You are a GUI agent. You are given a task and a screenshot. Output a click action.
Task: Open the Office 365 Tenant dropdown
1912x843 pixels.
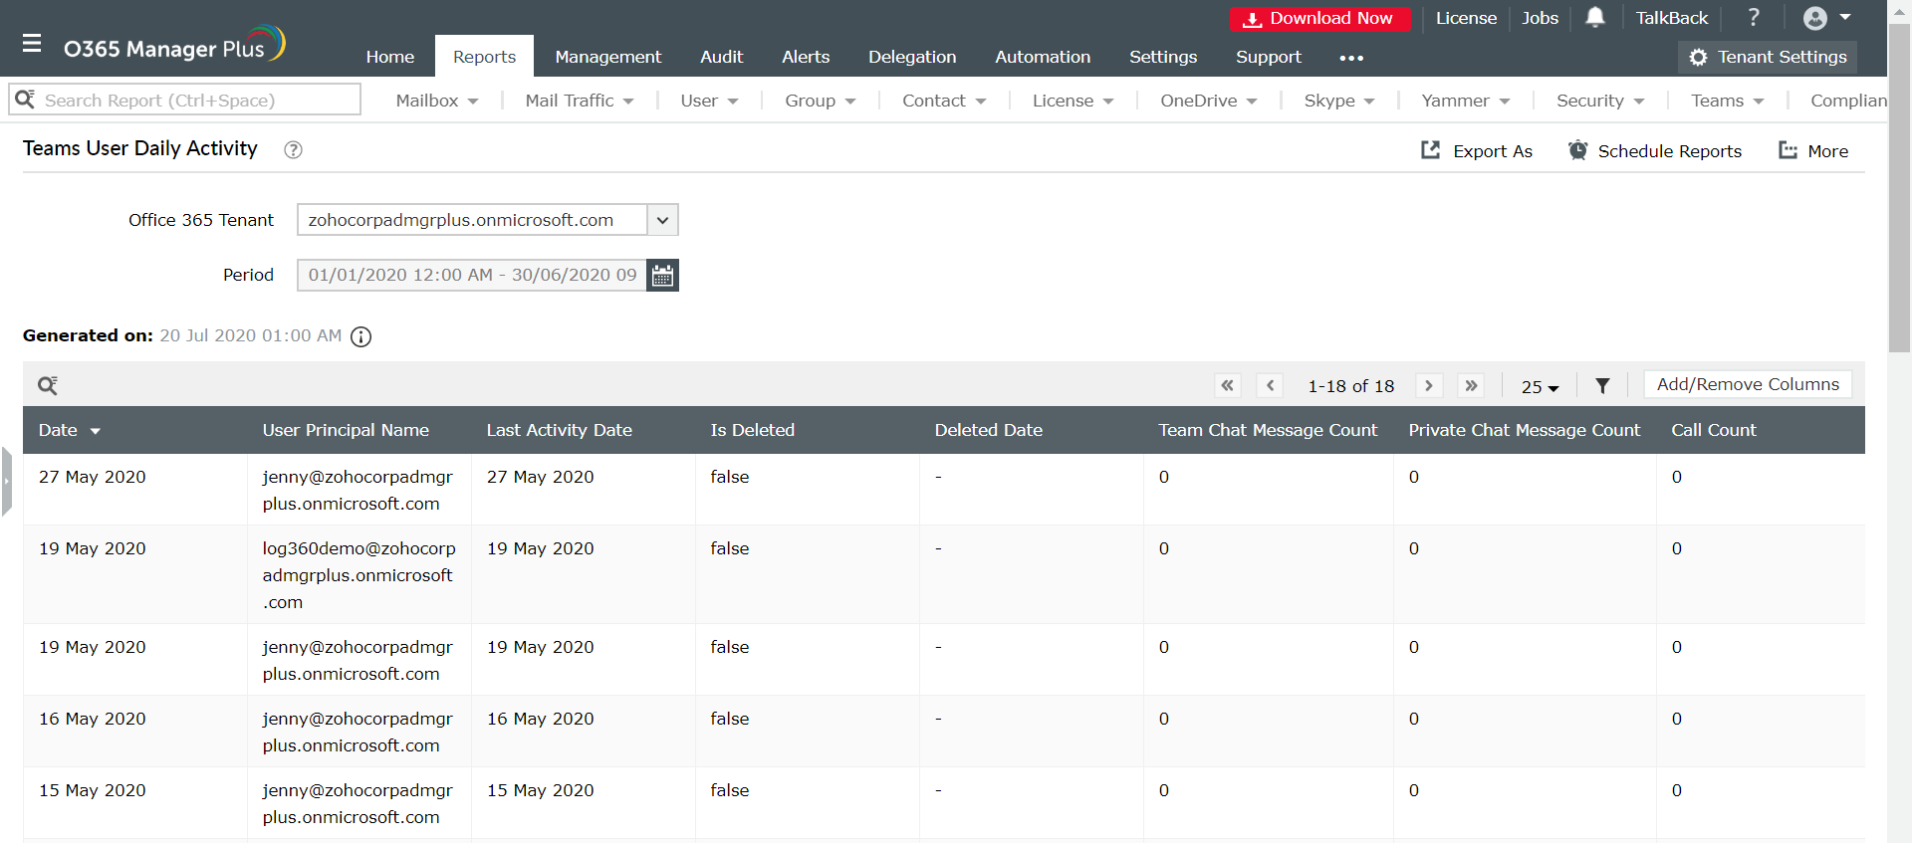point(488,220)
